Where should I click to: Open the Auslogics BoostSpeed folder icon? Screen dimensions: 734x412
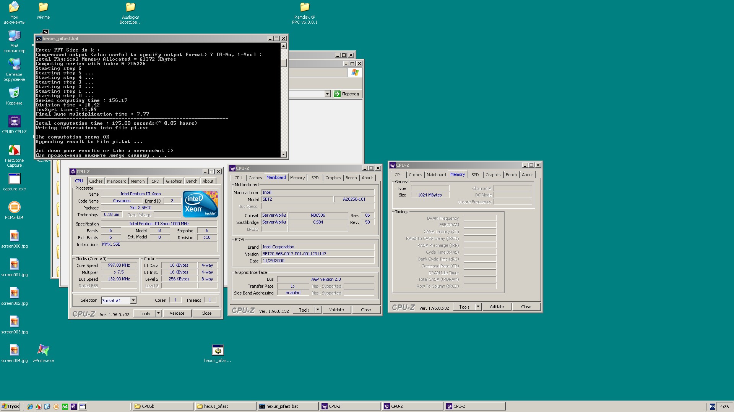coord(130,13)
